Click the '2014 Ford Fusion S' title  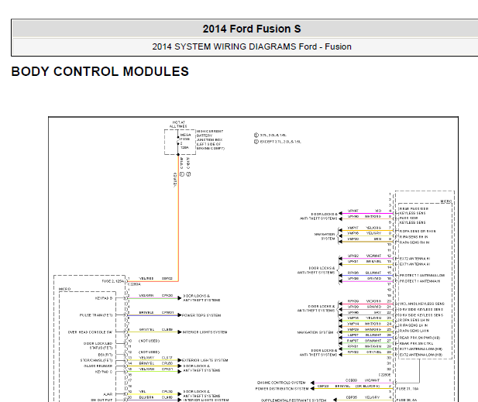click(x=252, y=29)
